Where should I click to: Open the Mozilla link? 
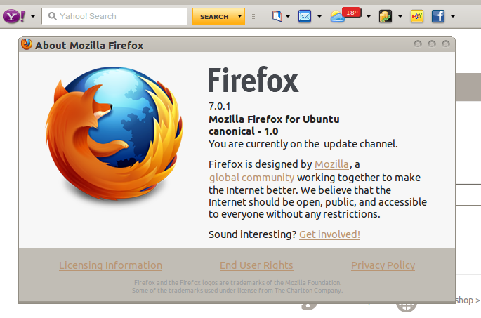coord(331,164)
